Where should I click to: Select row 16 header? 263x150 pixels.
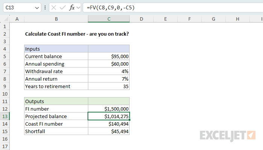tap(5, 139)
